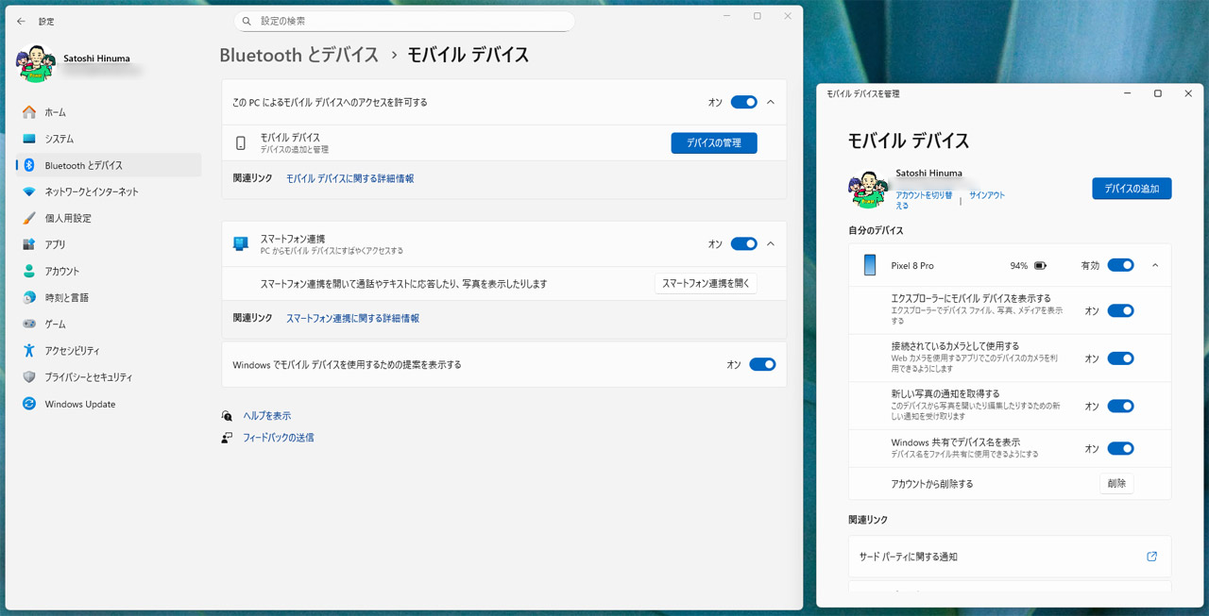Click the back arrow in Settings
Image resolution: width=1209 pixels, height=616 pixels.
click(x=21, y=21)
